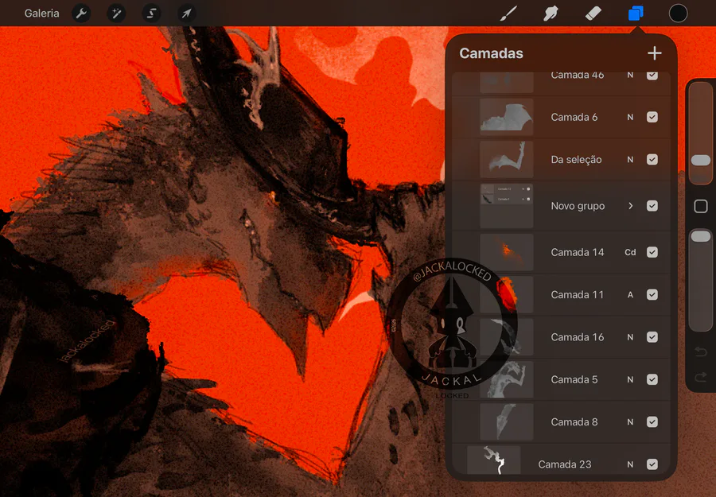
Task: Activate the Transform arrow tool
Action: coord(186,14)
